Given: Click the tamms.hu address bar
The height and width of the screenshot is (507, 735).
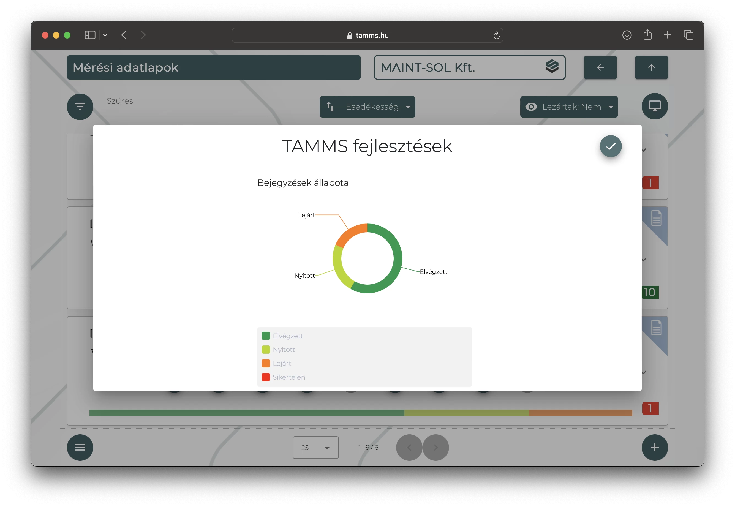Looking at the screenshot, I should (367, 35).
